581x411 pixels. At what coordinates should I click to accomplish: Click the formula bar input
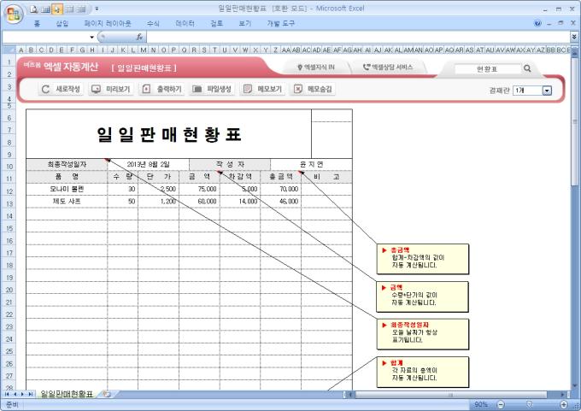(358, 37)
